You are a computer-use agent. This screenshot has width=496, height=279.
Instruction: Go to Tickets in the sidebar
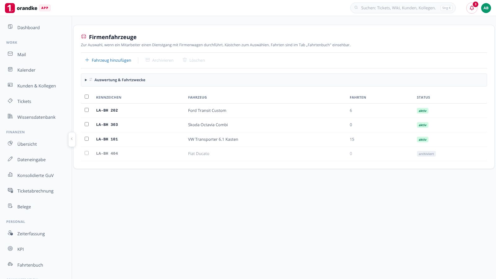(36, 101)
